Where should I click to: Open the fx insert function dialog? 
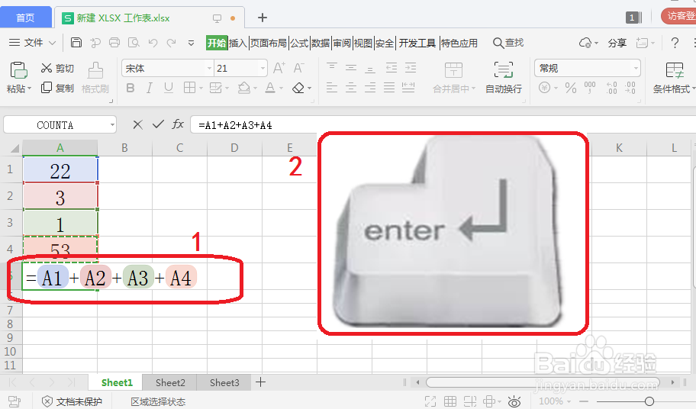tap(178, 124)
